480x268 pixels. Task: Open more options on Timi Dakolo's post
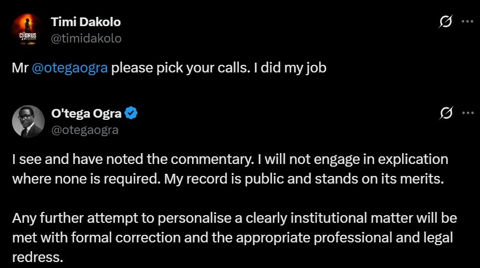coord(467,22)
